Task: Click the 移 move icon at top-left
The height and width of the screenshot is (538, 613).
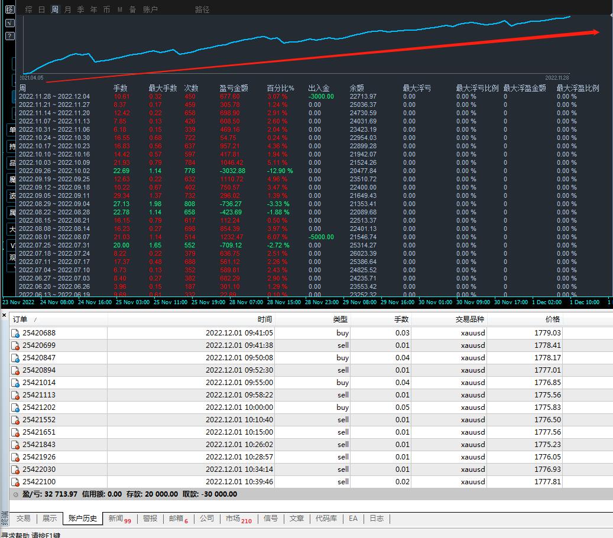Action: (9, 9)
